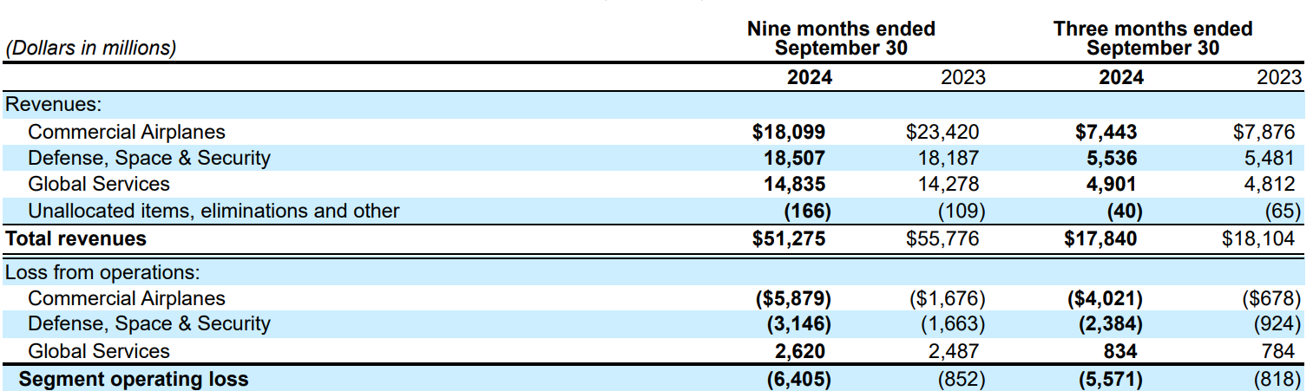Click the "Revenues:" section heading

(x=54, y=105)
